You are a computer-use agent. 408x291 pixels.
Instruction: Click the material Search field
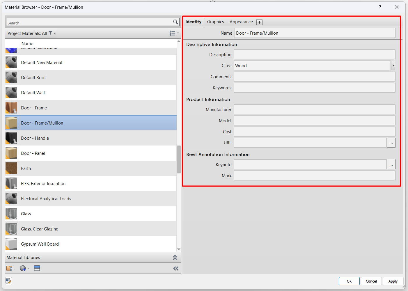coord(89,22)
